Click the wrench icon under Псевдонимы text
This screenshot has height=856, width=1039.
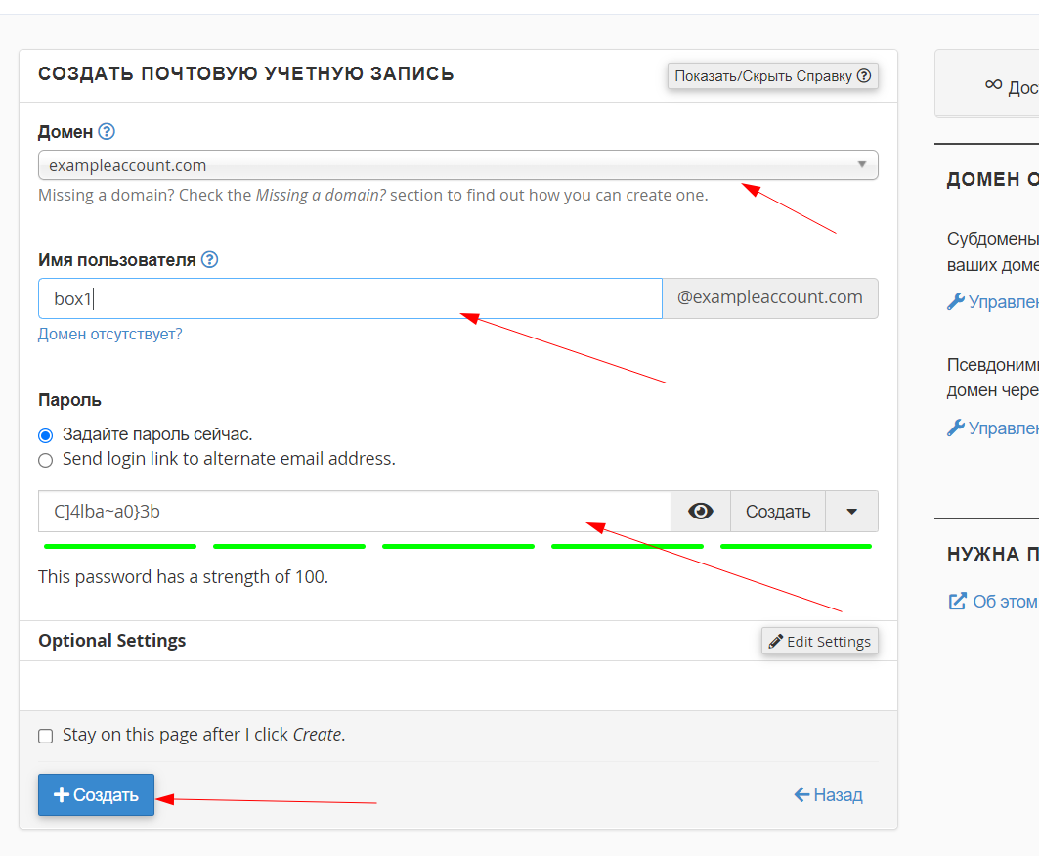click(x=956, y=428)
